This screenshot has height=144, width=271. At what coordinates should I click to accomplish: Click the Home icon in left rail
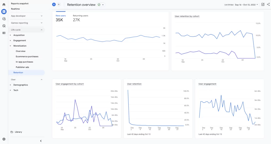tap(4, 4)
